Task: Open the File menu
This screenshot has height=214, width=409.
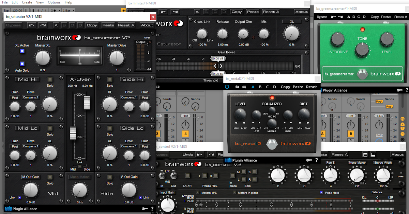Action: (x=5, y=2)
